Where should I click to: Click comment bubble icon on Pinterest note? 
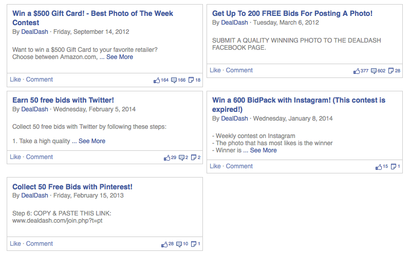pyautogui.click(x=179, y=244)
